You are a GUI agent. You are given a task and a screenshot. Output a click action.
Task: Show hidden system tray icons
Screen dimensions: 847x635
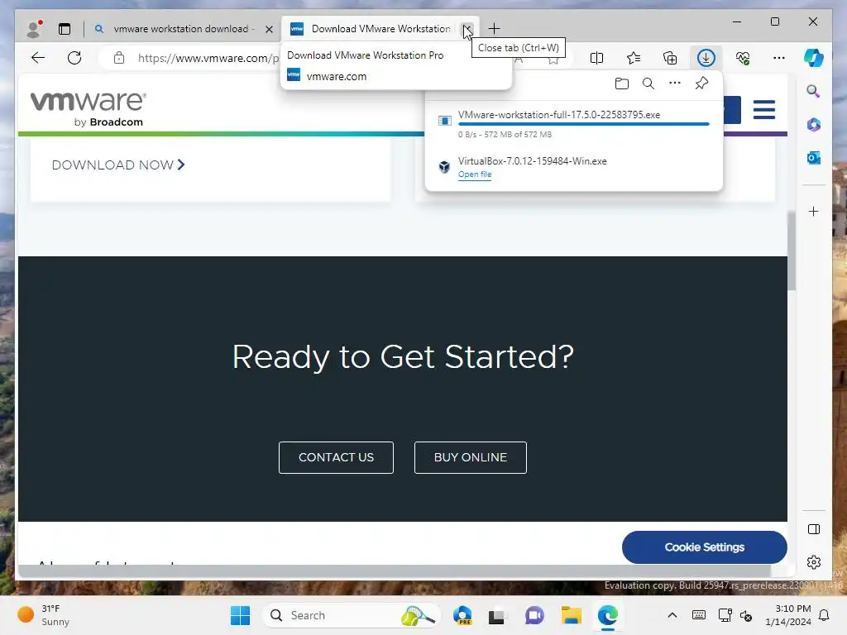pos(672,615)
